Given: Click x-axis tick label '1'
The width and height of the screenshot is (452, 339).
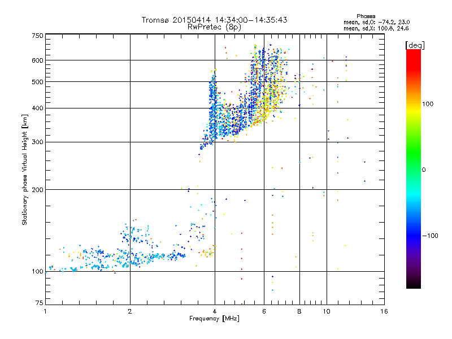Looking at the screenshot, I should click(x=45, y=311).
